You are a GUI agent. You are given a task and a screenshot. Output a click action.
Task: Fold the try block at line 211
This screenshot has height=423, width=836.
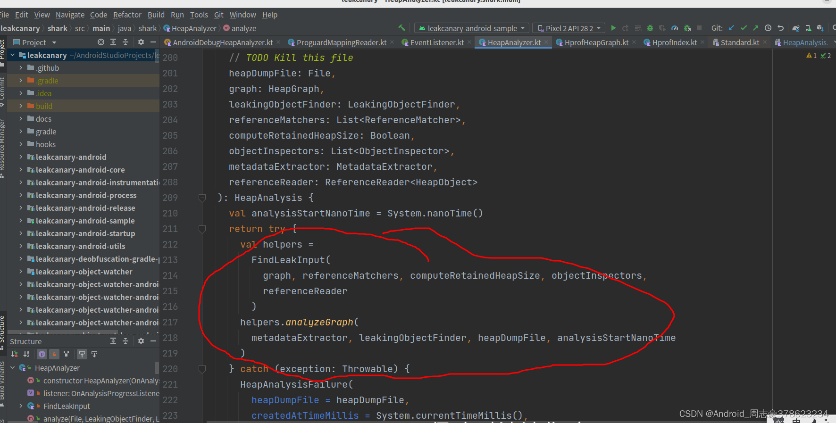coord(202,229)
